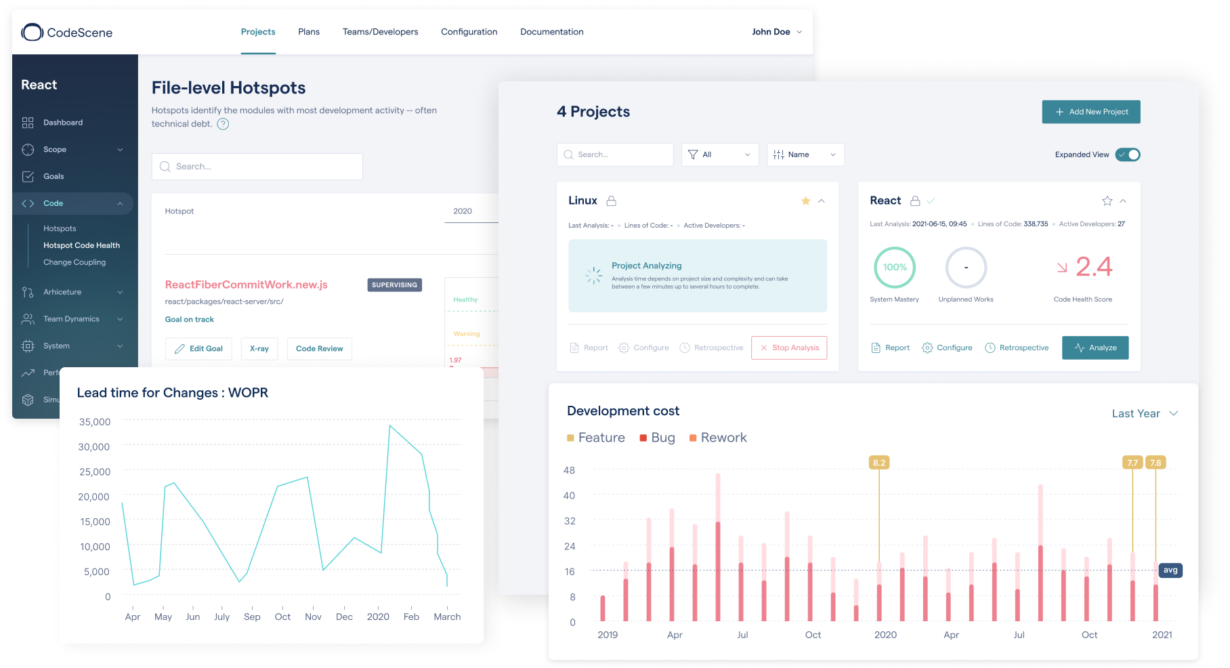Open the Plans menu item
The image size is (1230, 668).
(x=309, y=31)
